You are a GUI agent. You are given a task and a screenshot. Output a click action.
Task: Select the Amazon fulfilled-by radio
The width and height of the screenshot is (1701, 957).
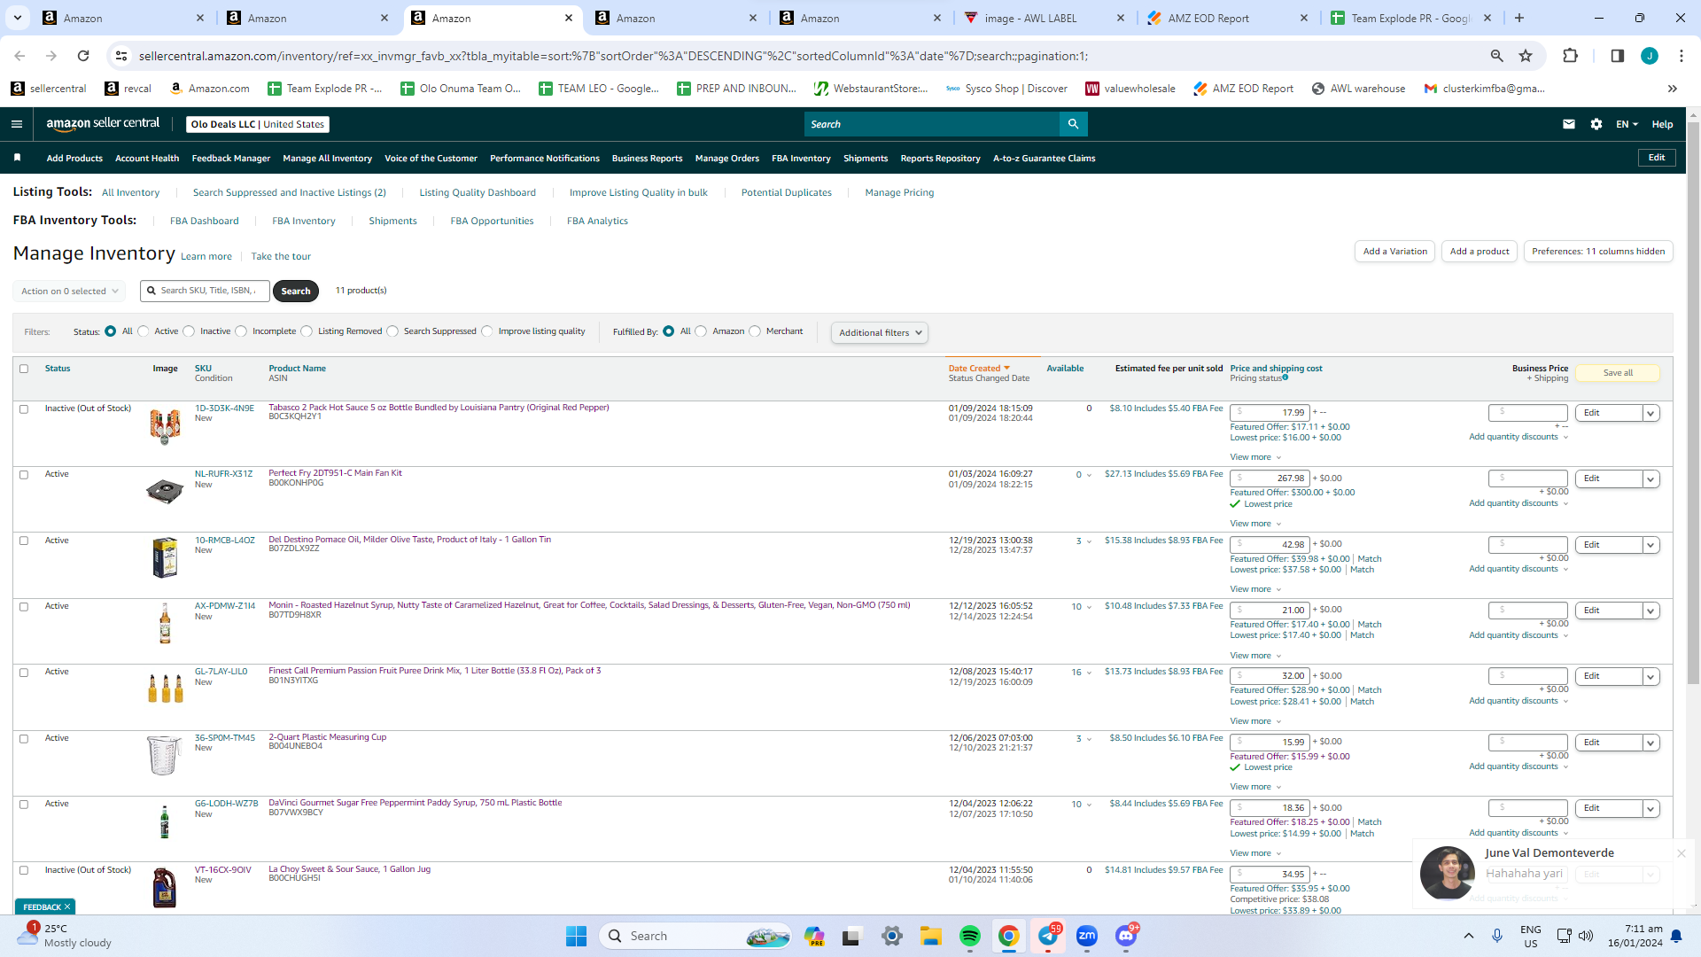click(x=702, y=331)
